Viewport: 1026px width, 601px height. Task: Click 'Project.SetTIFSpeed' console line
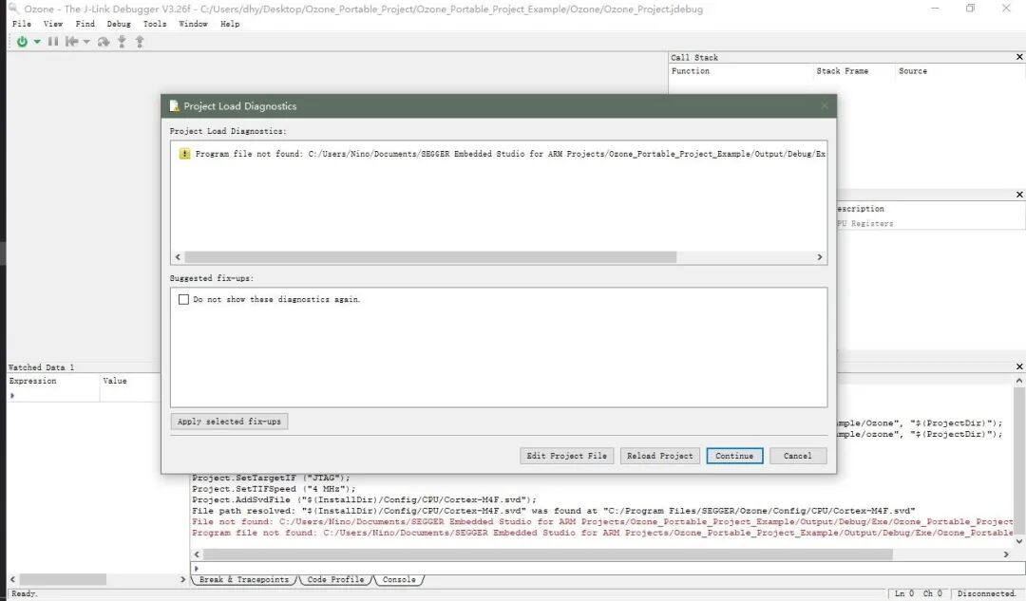tap(274, 489)
